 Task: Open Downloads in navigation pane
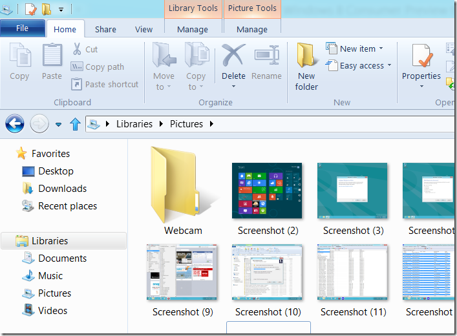[x=54, y=189]
